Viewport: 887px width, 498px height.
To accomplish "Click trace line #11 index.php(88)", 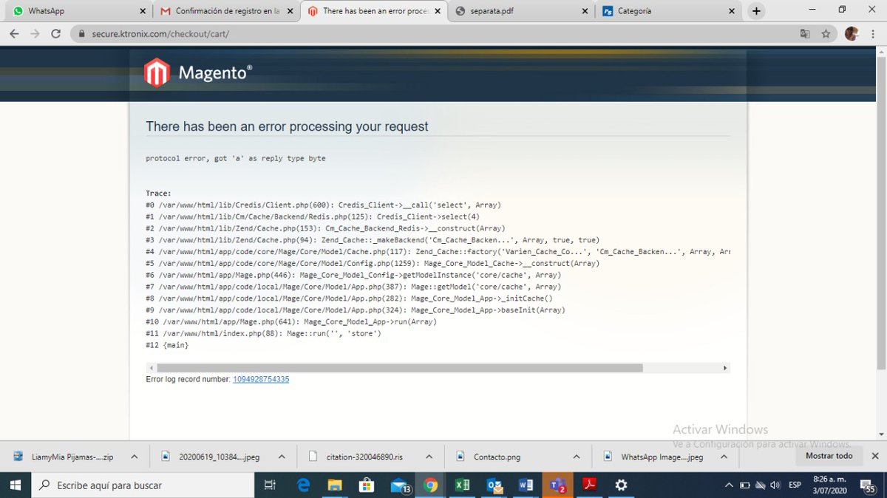I will [x=264, y=333].
